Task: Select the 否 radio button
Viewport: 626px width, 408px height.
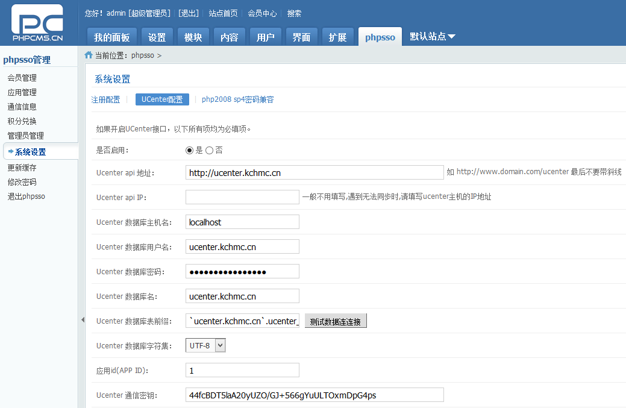Action: (209, 150)
